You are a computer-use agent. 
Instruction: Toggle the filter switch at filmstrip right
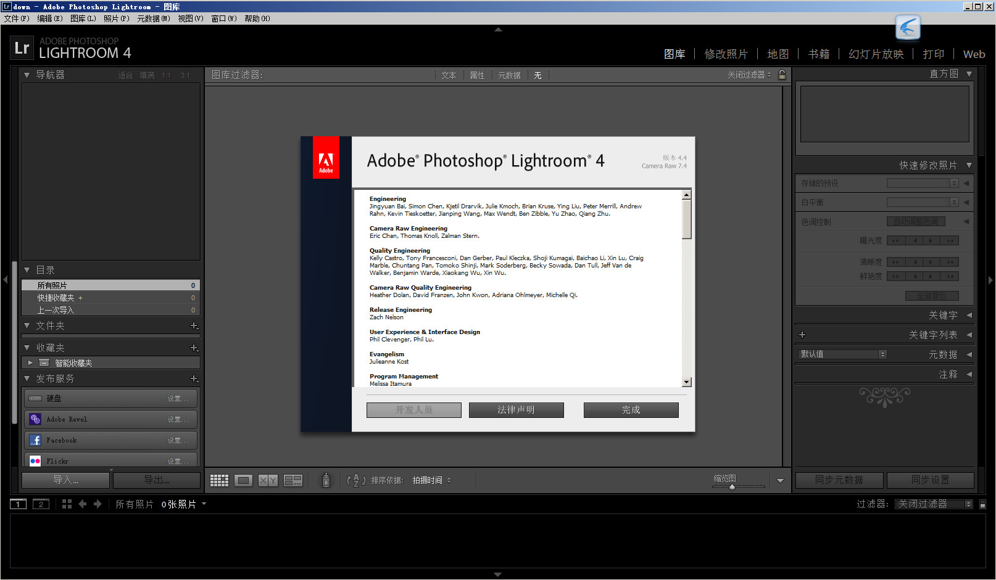[983, 504]
